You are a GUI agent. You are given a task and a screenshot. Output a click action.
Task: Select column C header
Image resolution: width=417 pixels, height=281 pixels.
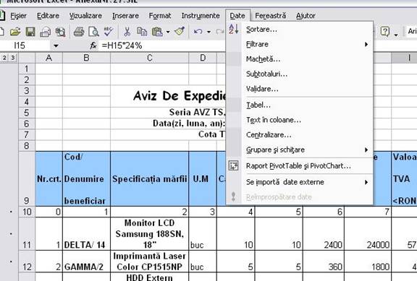click(149, 58)
